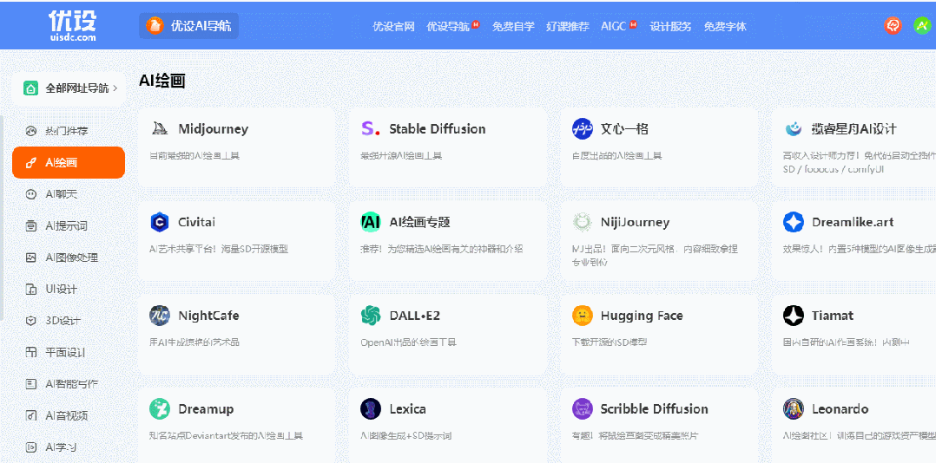Click the left sidebar scrollbar
Screen dimensions: 936x463
point(2,218)
